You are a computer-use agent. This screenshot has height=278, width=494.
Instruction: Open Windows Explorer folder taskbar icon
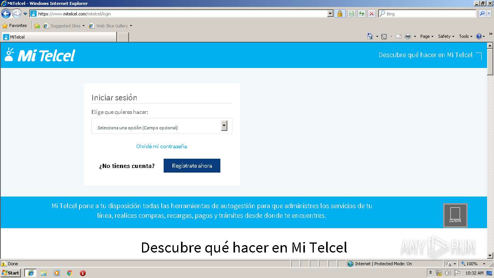[x=44, y=273]
